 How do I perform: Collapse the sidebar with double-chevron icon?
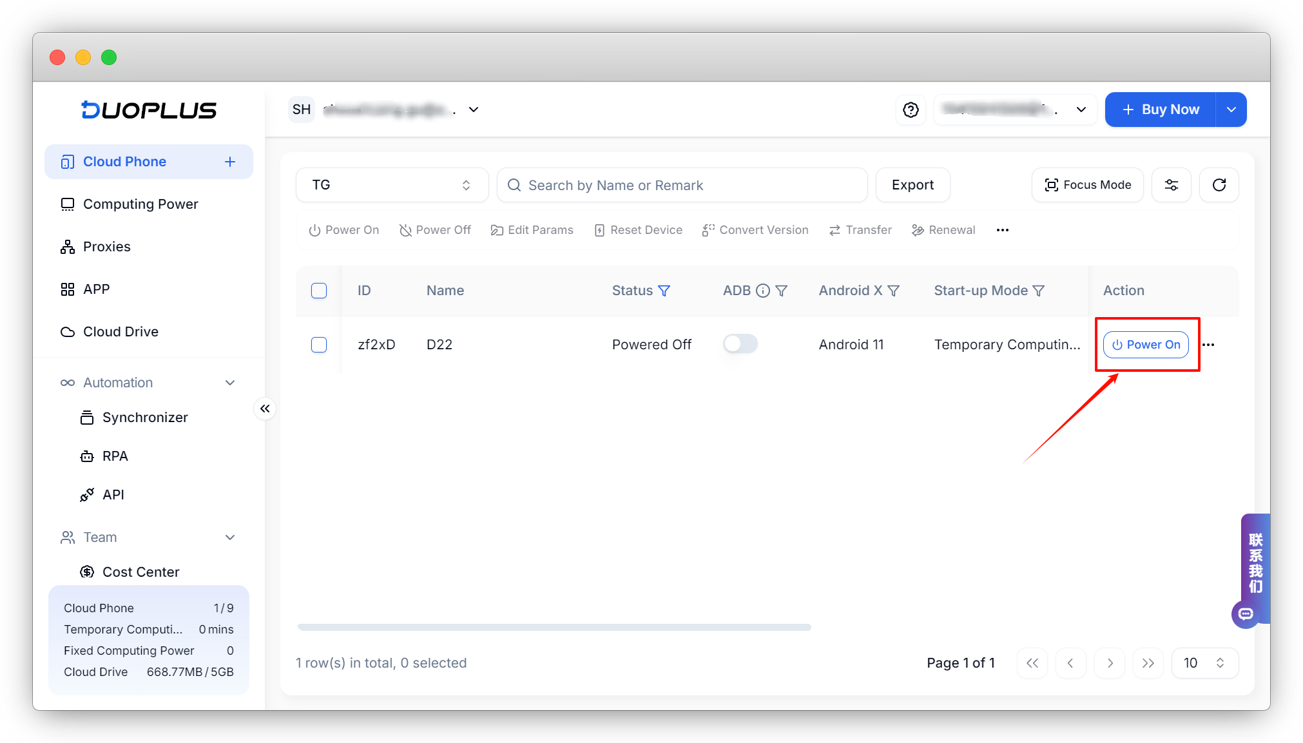pyautogui.click(x=265, y=409)
